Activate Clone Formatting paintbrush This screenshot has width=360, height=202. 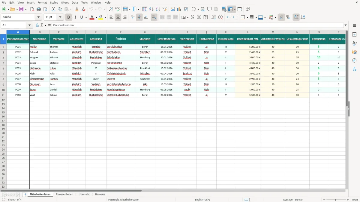click(x=77, y=9)
